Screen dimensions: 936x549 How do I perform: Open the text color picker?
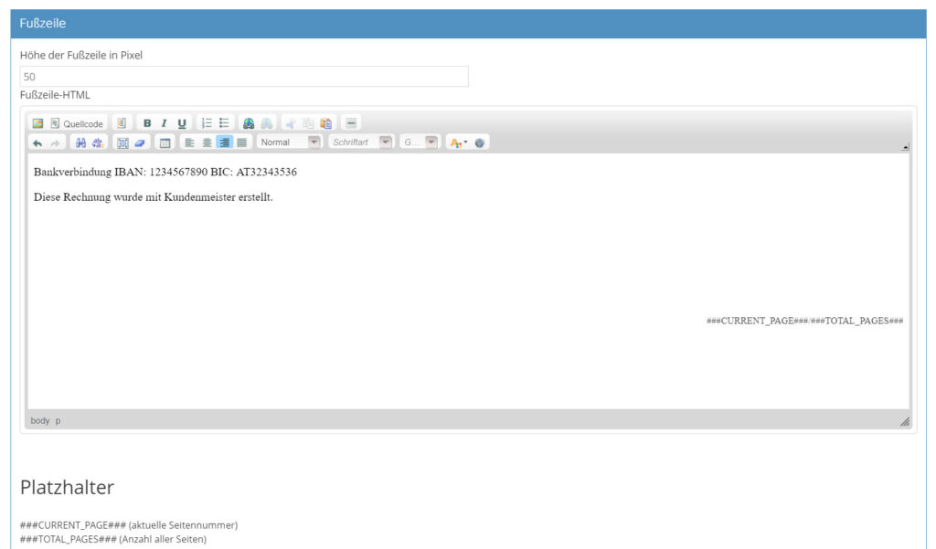coord(459,143)
